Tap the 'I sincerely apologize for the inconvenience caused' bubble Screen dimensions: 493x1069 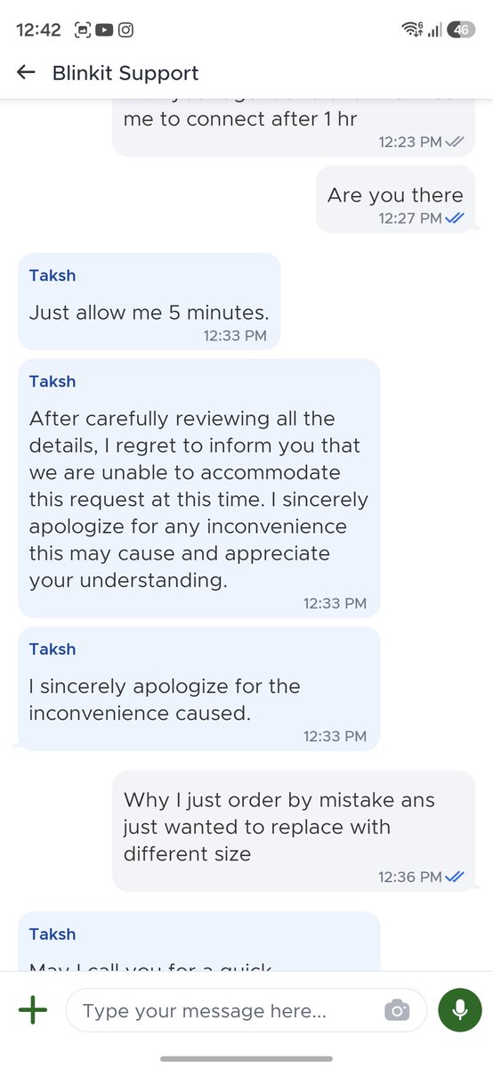click(x=198, y=689)
